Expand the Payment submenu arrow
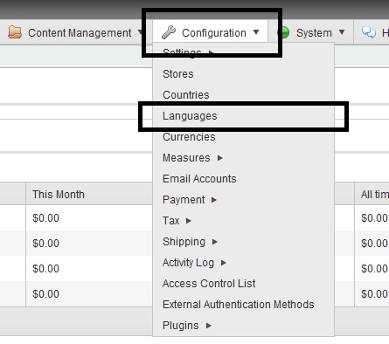 214,200
